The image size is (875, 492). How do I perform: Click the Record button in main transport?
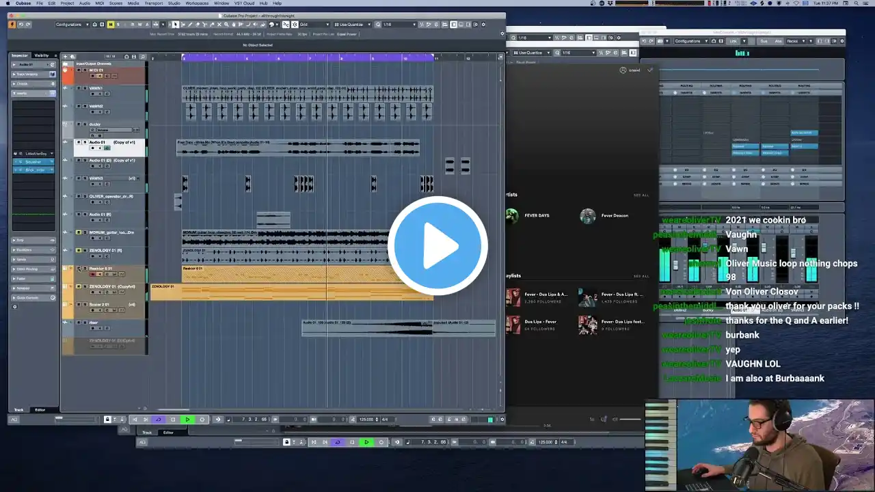202,420
